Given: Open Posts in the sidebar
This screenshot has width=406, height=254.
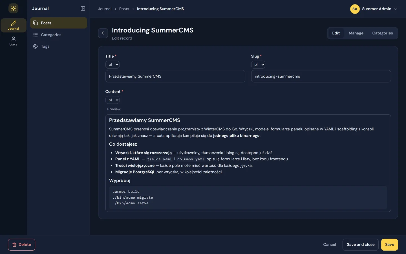Looking at the screenshot, I should (59, 23).
